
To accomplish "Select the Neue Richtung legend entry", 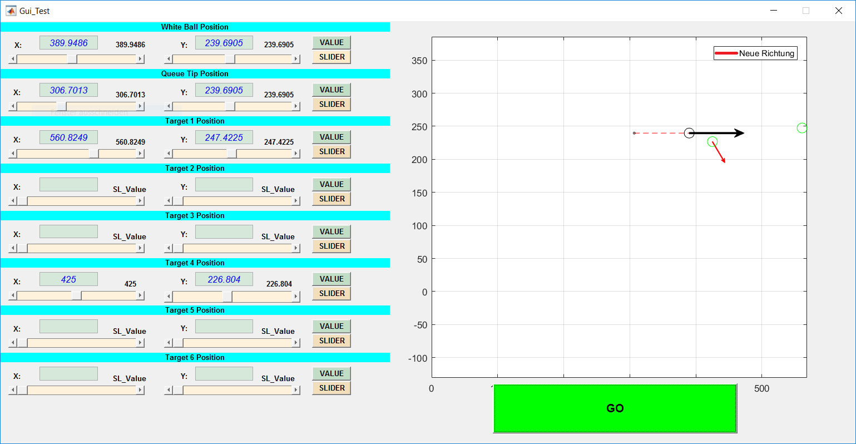I will 755,53.
